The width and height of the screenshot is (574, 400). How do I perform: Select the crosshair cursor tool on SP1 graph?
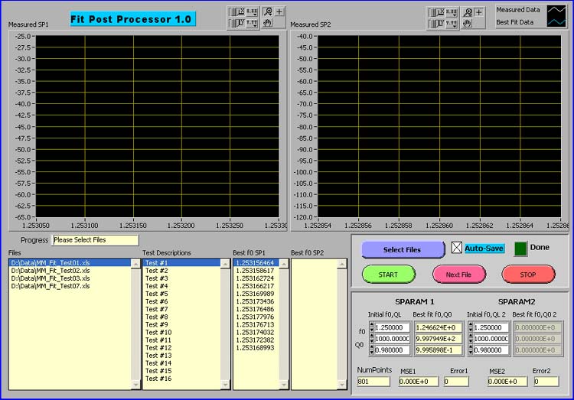coord(279,12)
